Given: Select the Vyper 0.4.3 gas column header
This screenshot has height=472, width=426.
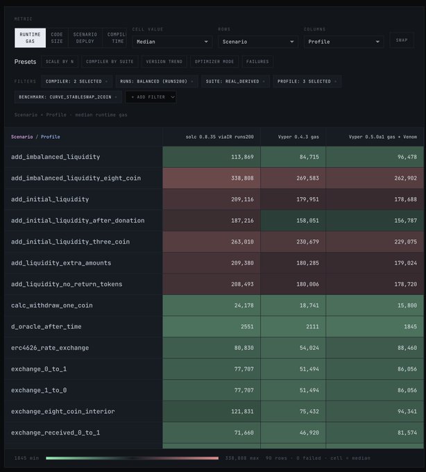Looking at the screenshot, I should [x=293, y=137].
